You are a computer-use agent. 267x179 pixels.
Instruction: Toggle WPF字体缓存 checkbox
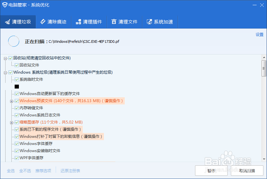(x=17, y=158)
